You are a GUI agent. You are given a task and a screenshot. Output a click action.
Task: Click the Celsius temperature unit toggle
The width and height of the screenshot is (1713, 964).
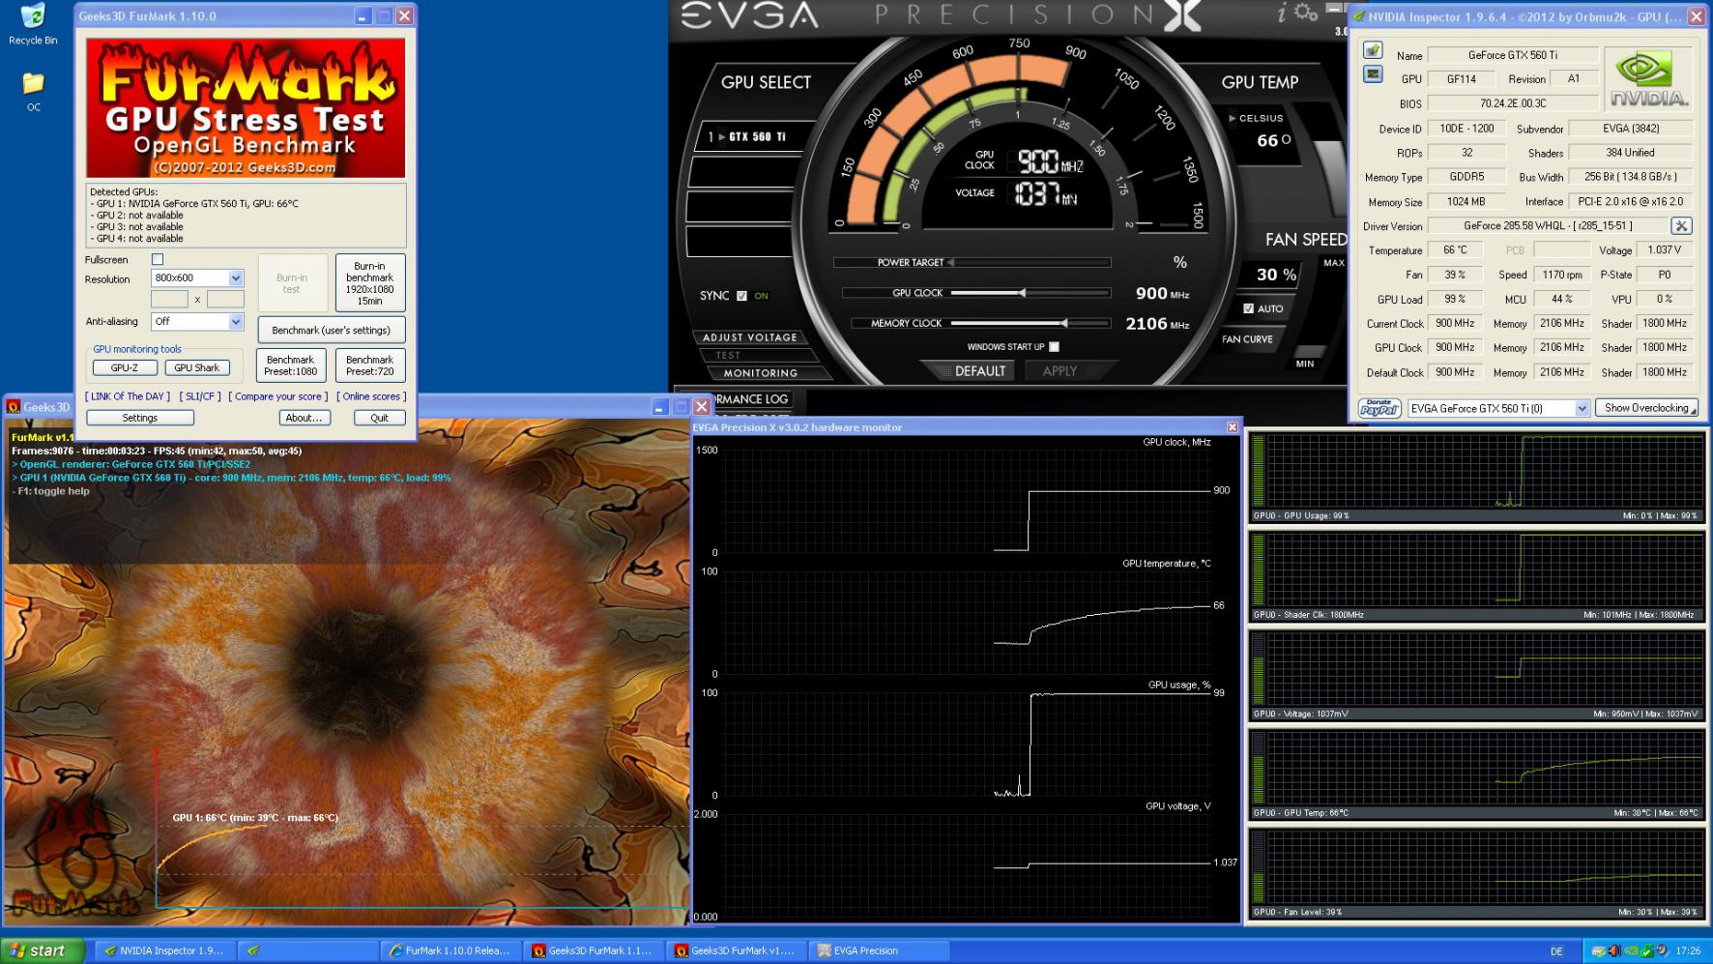(1257, 118)
